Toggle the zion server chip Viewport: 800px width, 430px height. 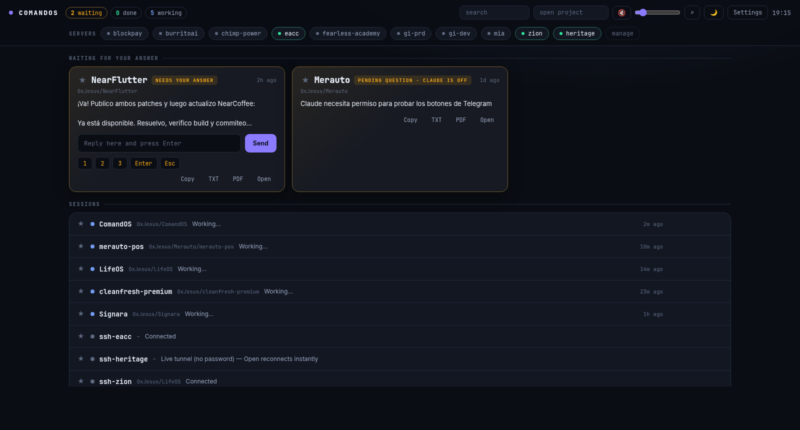[x=532, y=33]
